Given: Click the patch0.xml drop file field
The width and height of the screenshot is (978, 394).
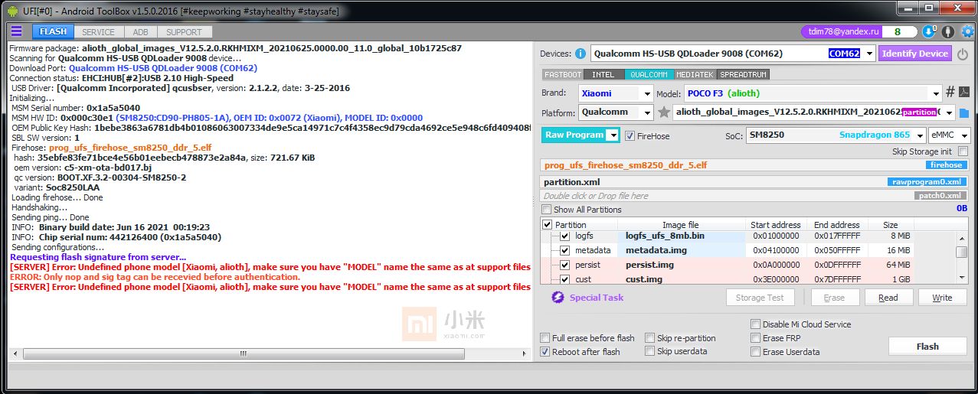Looking at the screenshot, I should point(754,196).
